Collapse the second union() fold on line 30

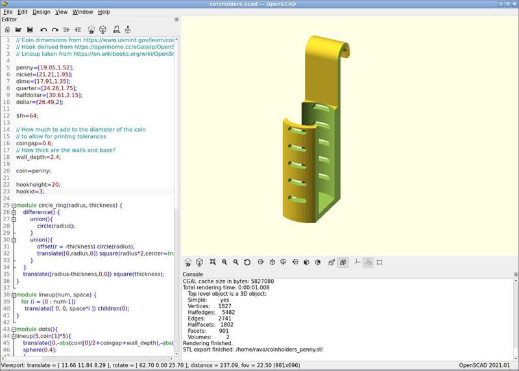14,240
